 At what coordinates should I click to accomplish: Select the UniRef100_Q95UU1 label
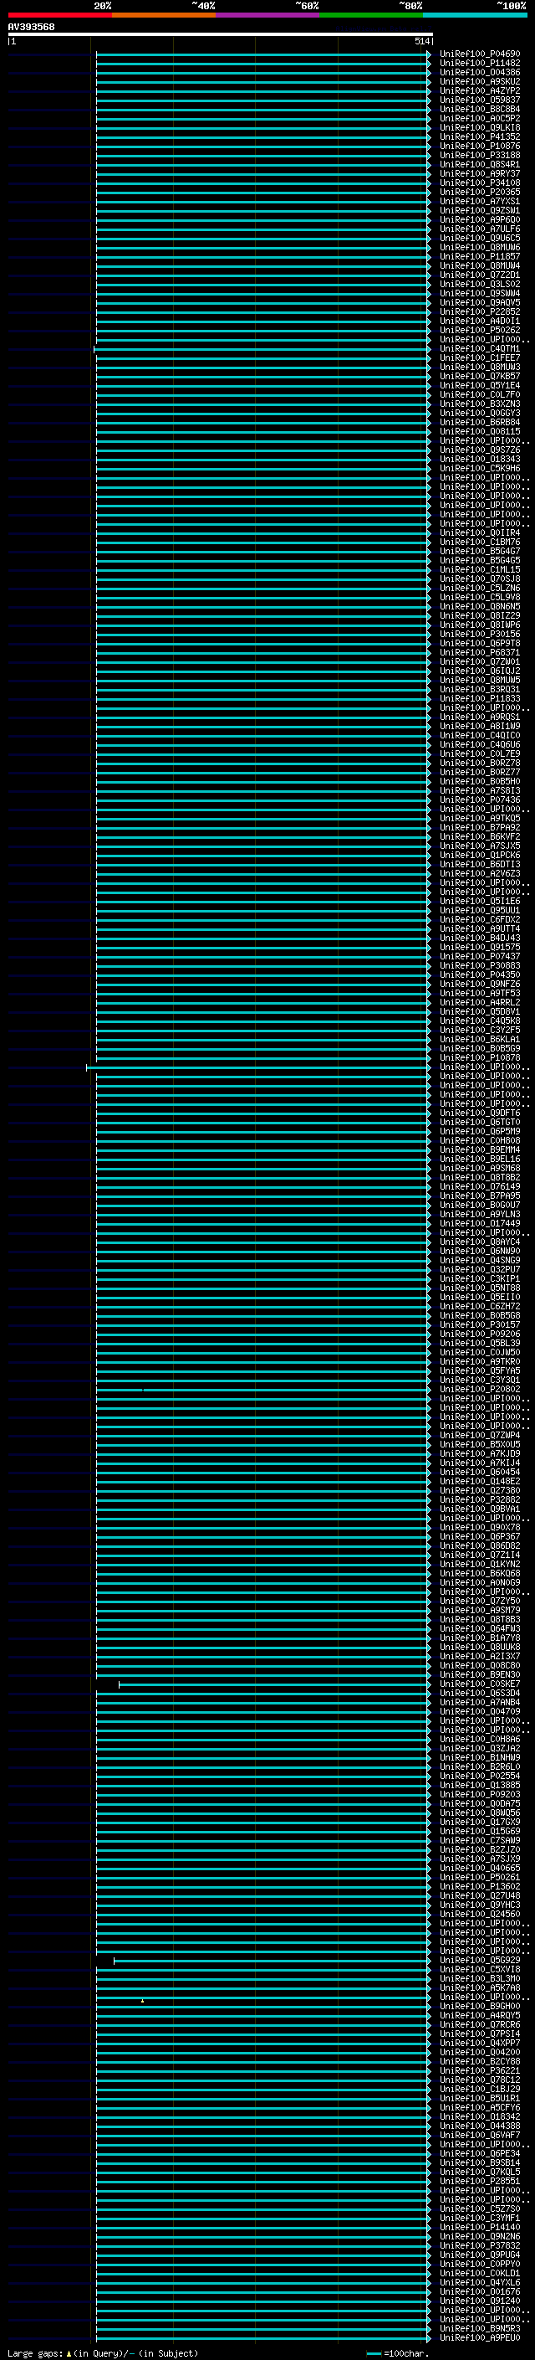[x=479, y=911]
